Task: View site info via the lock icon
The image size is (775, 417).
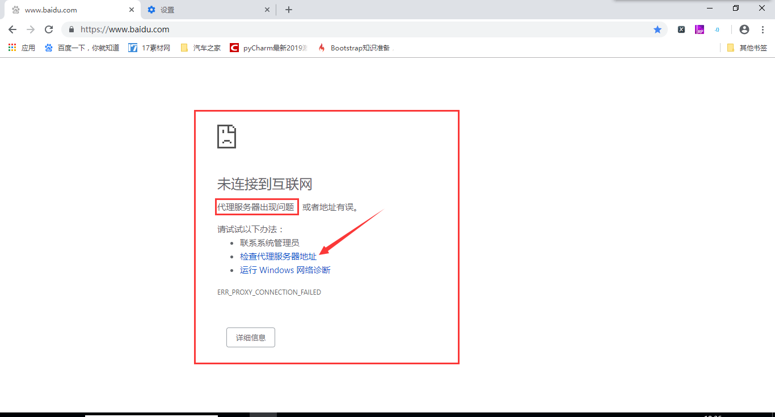Action: [71, 29]
